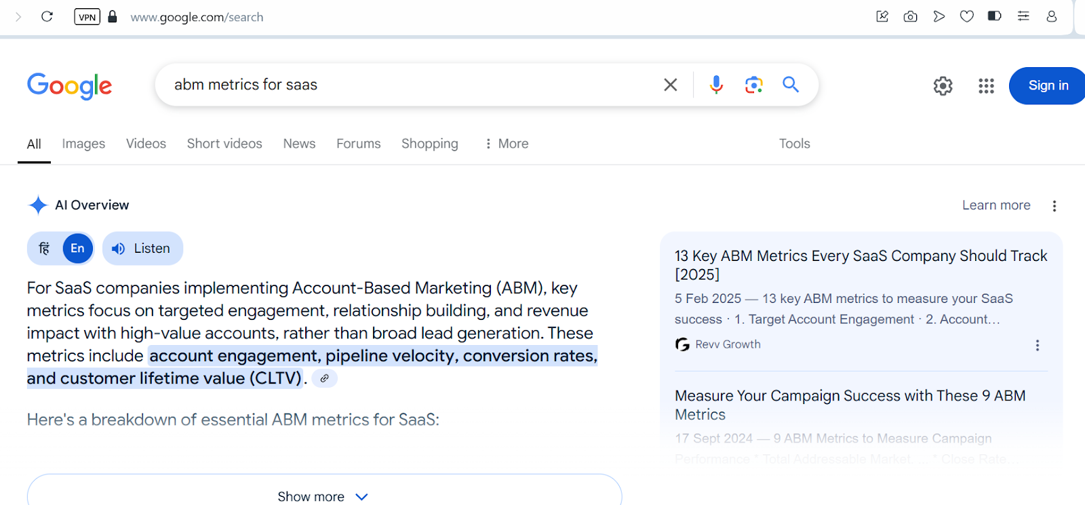Open 'Measure Your Campaign Success' result
Screen dimensions: 1085x505
click(x=850, y=405)
